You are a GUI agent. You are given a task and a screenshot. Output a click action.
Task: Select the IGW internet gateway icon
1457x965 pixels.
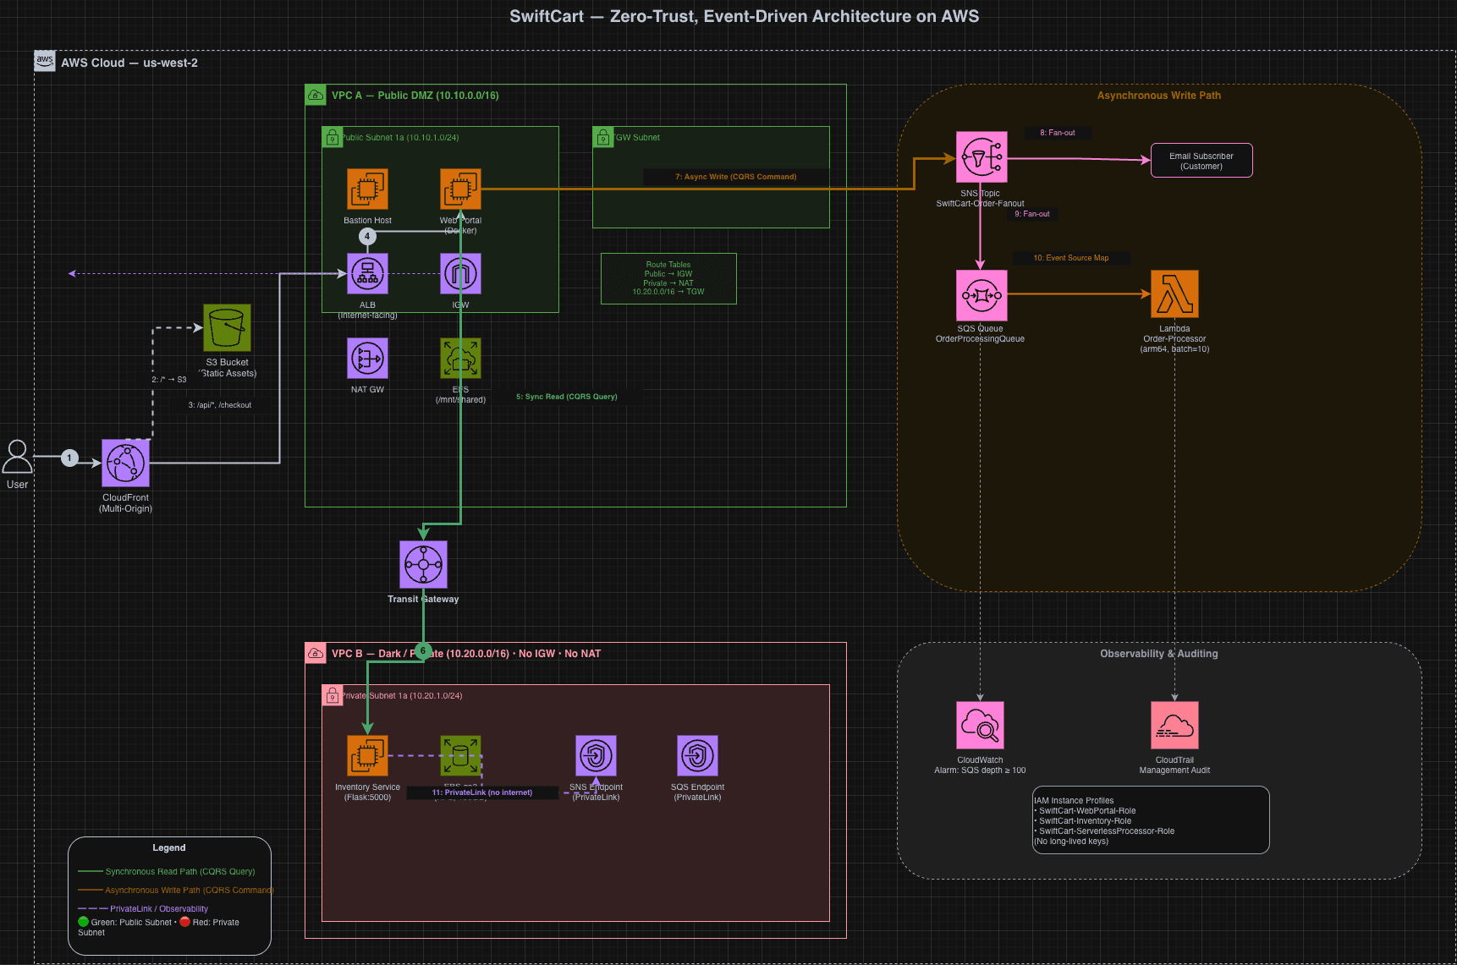(x=460, y=274)
